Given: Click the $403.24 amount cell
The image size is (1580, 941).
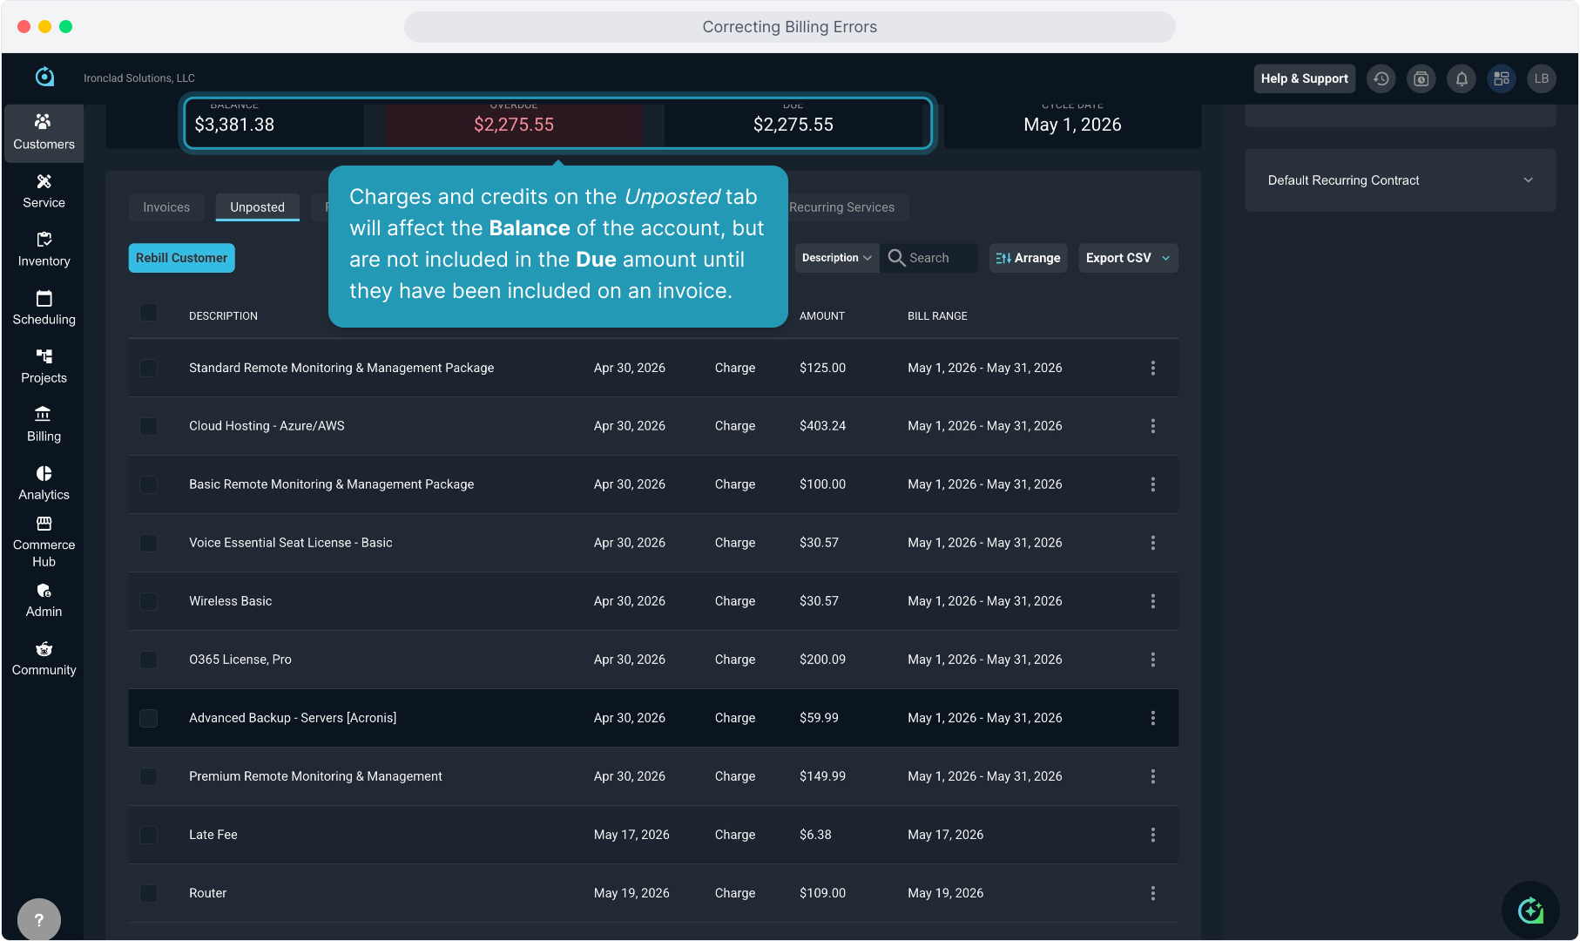Looking at the screenshot, I should [822, 426].
